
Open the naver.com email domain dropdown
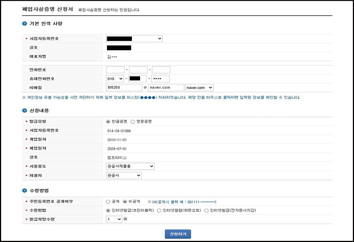(199, 87)
